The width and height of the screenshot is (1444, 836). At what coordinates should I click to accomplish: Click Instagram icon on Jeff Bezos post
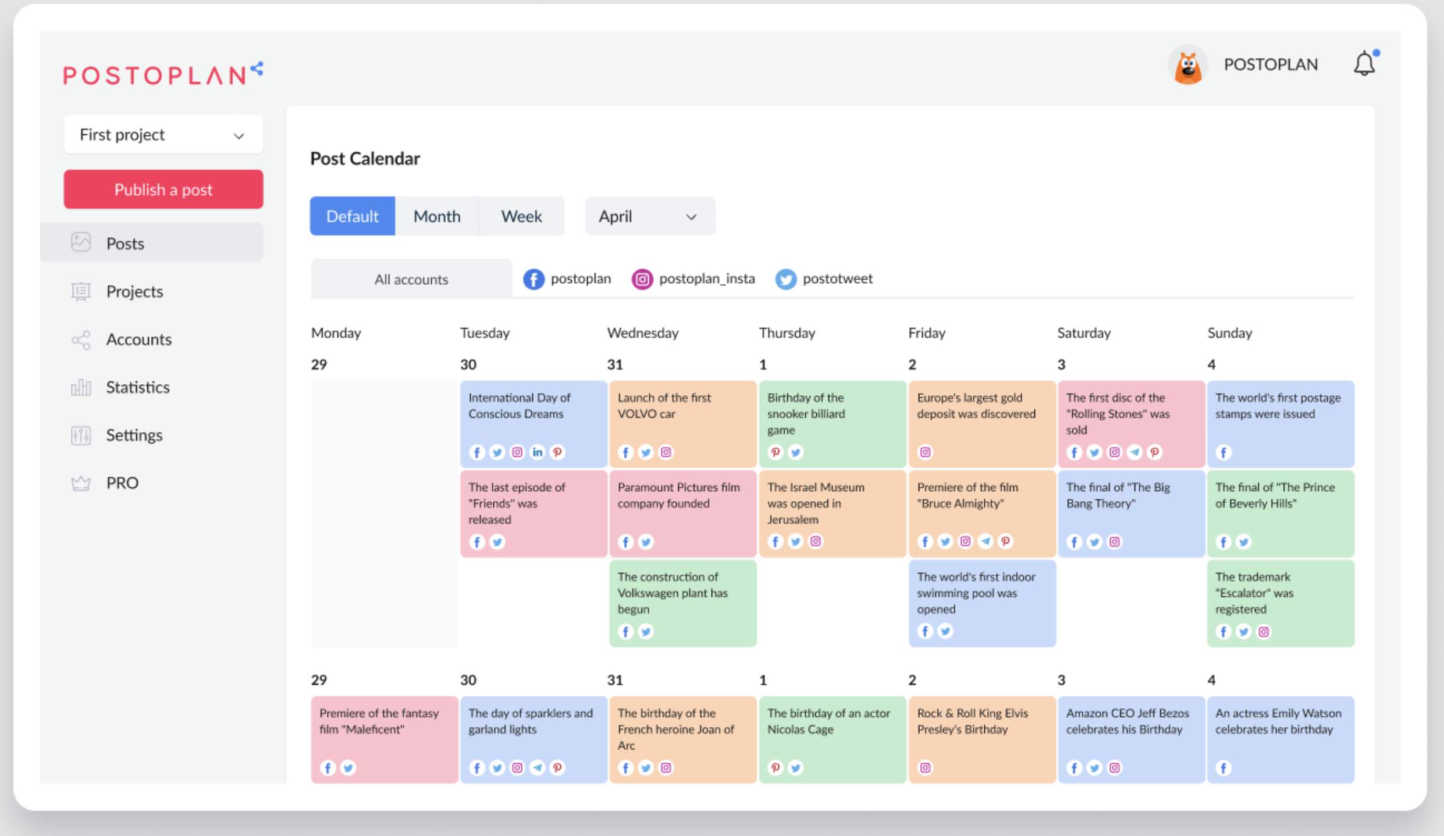coord(1115,767)
